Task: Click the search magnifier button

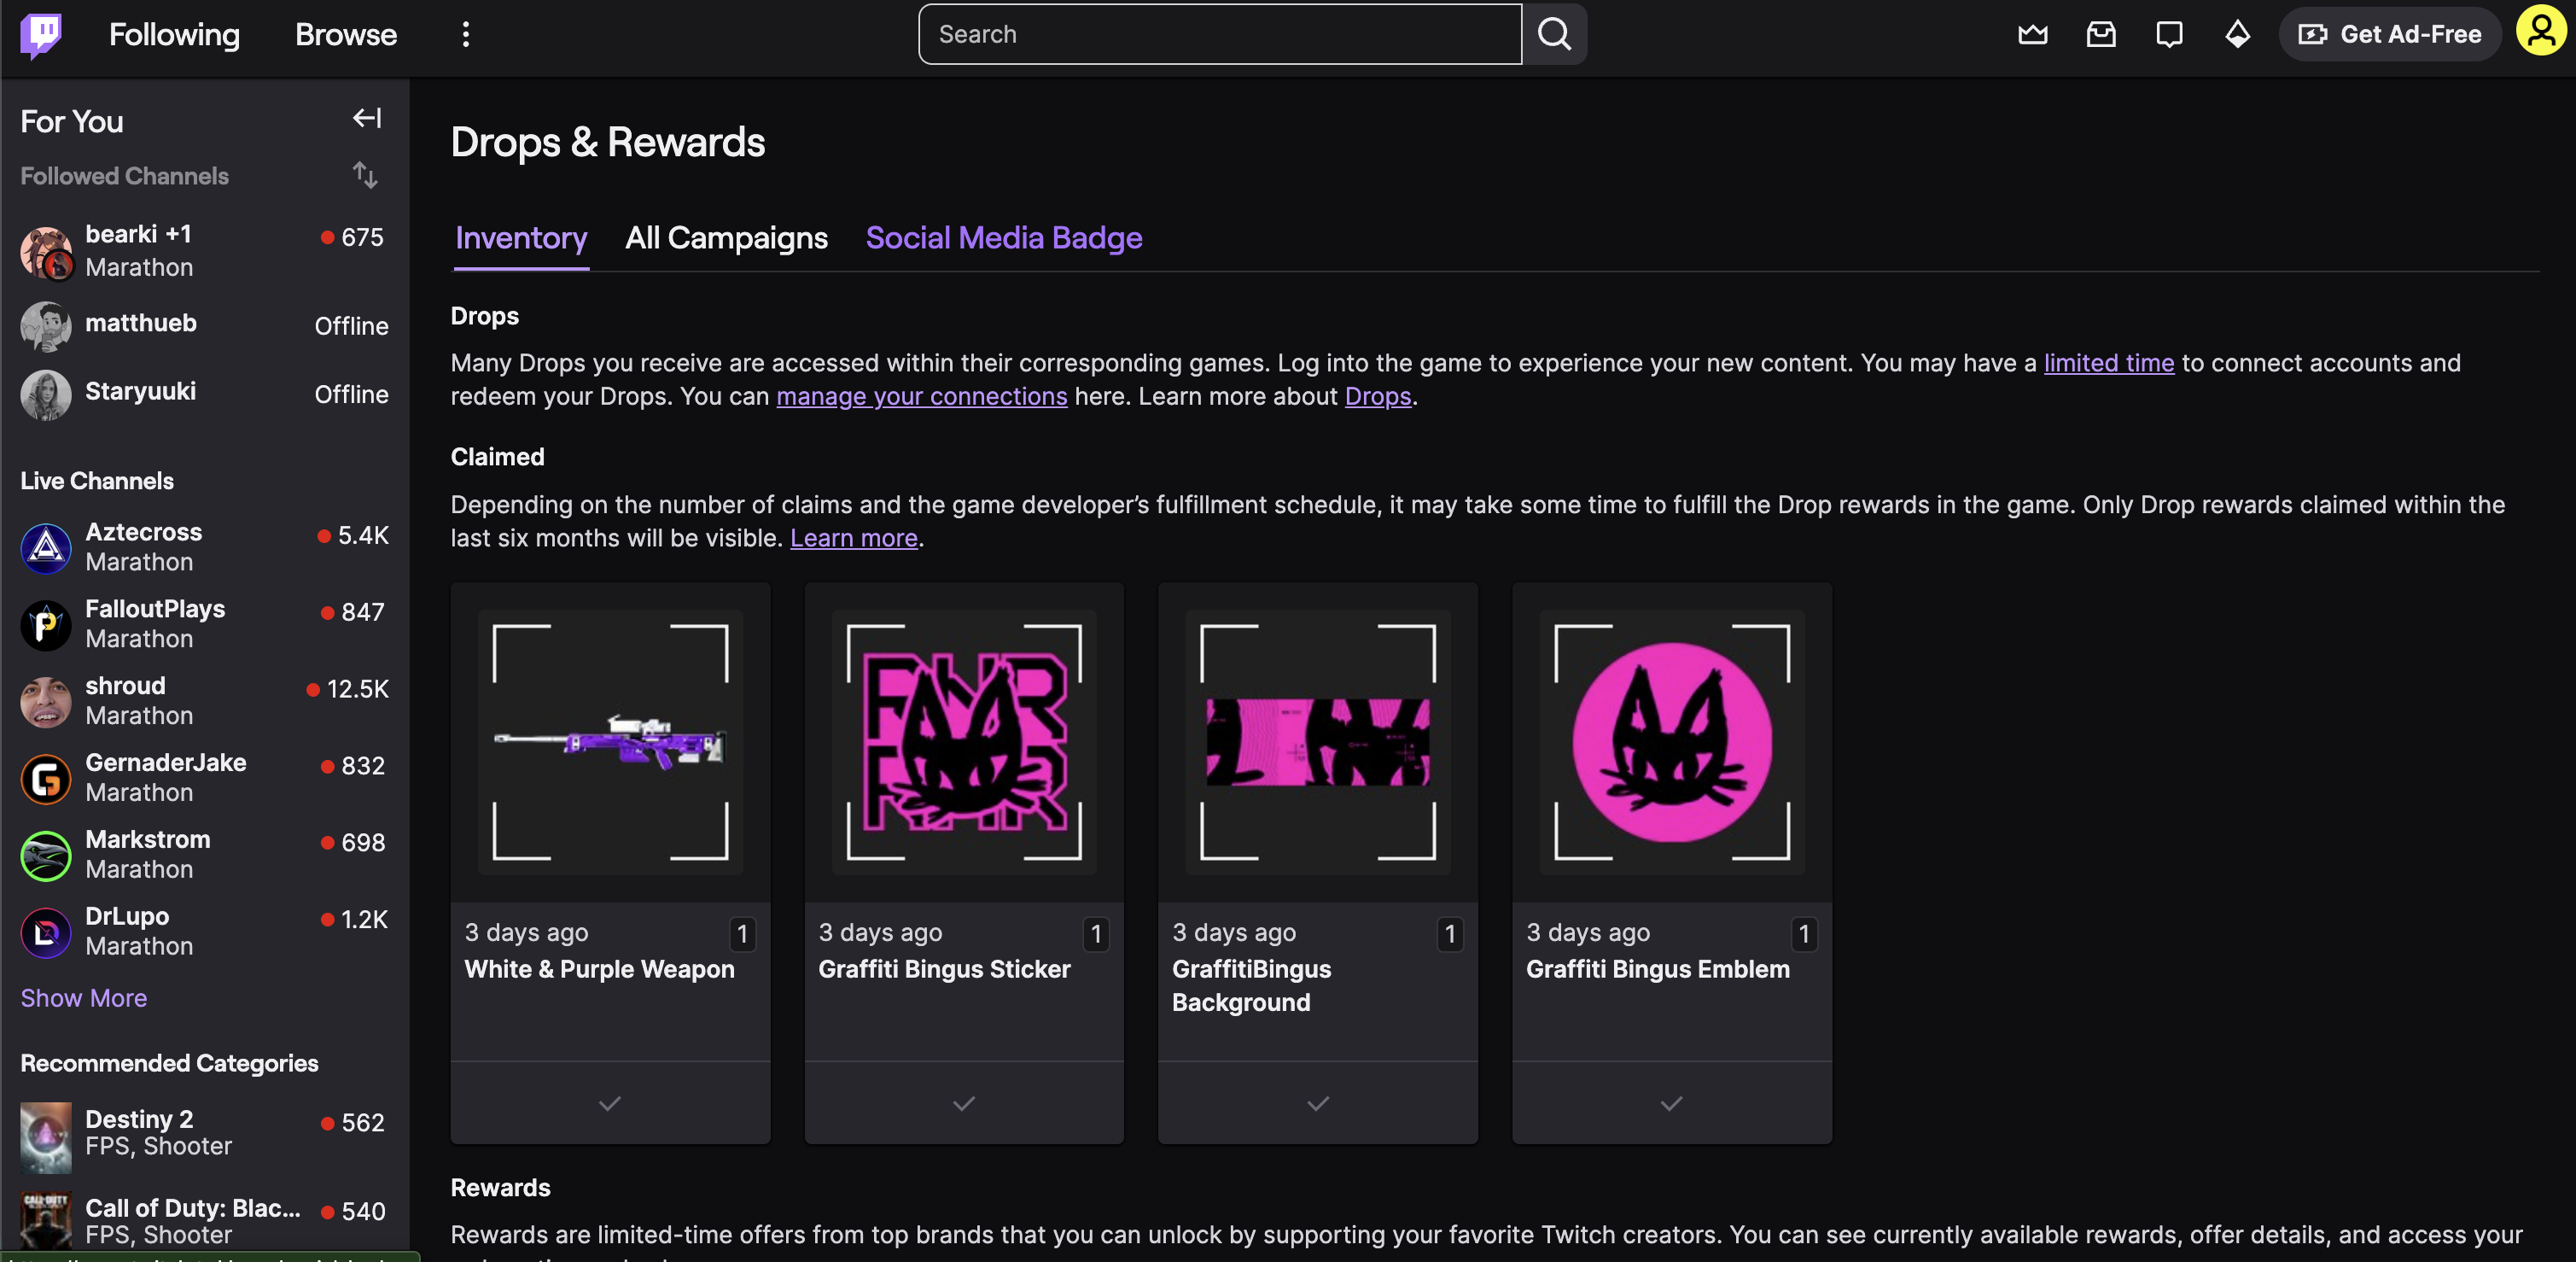Action: pyautogui.click(x=1554, y=35)
